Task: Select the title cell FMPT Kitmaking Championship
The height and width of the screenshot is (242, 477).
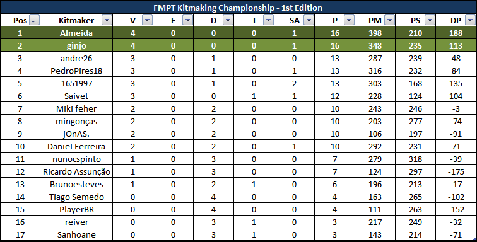Action: (238, 8)
